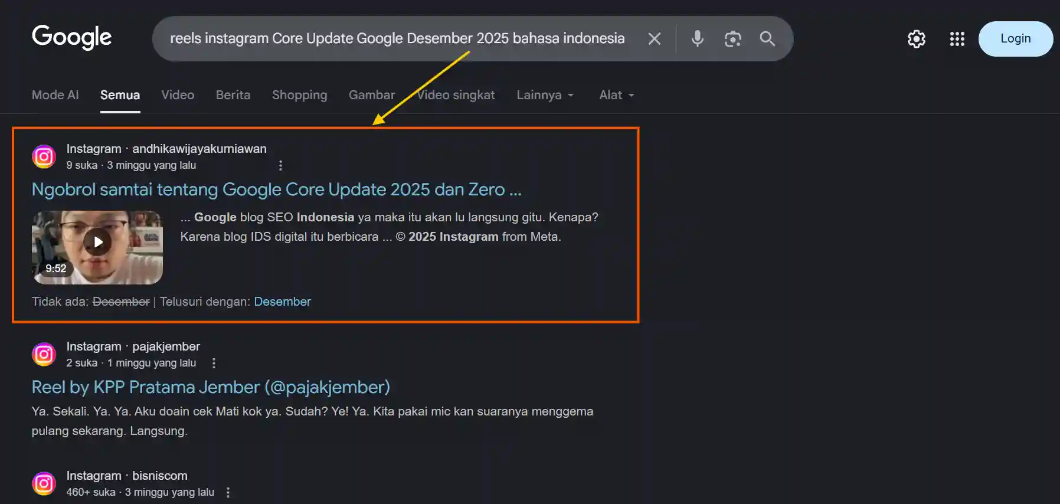Click the snippet 'Google blog SEO Indonesia ya maka'

click(390, 227)
